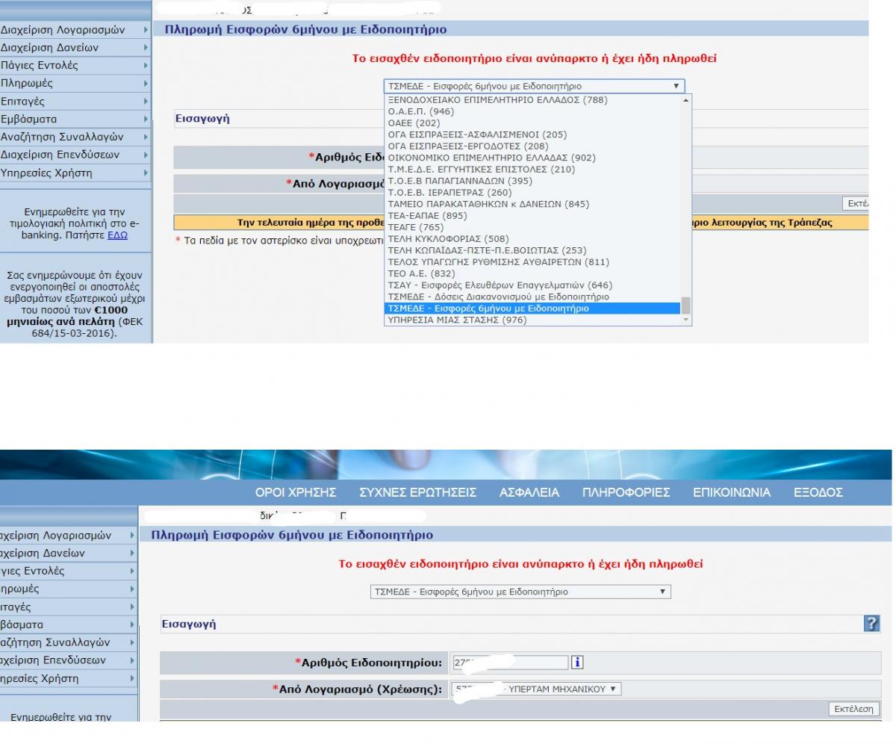Expand Διαχείριση Λογαριασμών in upper screenshot sidebar

pyautogui.click(x=75, y=30)
